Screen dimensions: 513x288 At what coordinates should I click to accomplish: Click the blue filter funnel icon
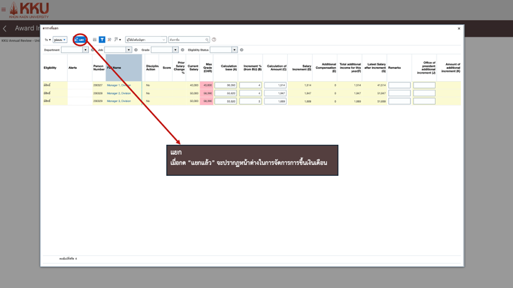102,39
